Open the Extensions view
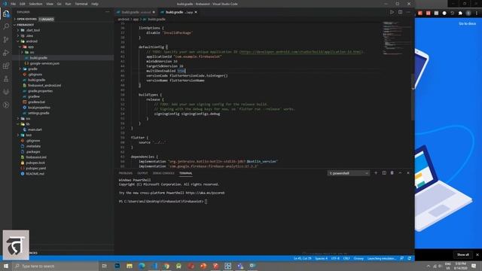The height and width of the screenshot is (271, 482). pyautogui.click(x=6, y=65)
